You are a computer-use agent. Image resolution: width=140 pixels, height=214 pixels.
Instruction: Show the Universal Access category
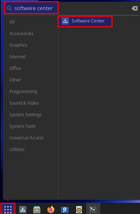pos(26,138)
